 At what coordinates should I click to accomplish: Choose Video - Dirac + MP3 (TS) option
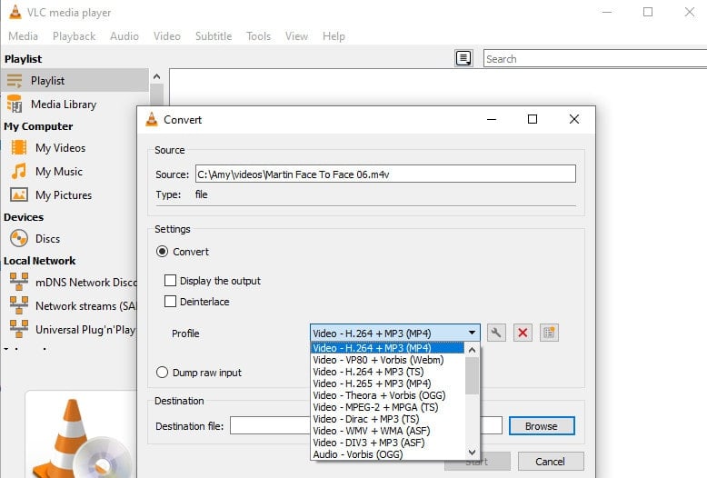click(x=387, y=419)
